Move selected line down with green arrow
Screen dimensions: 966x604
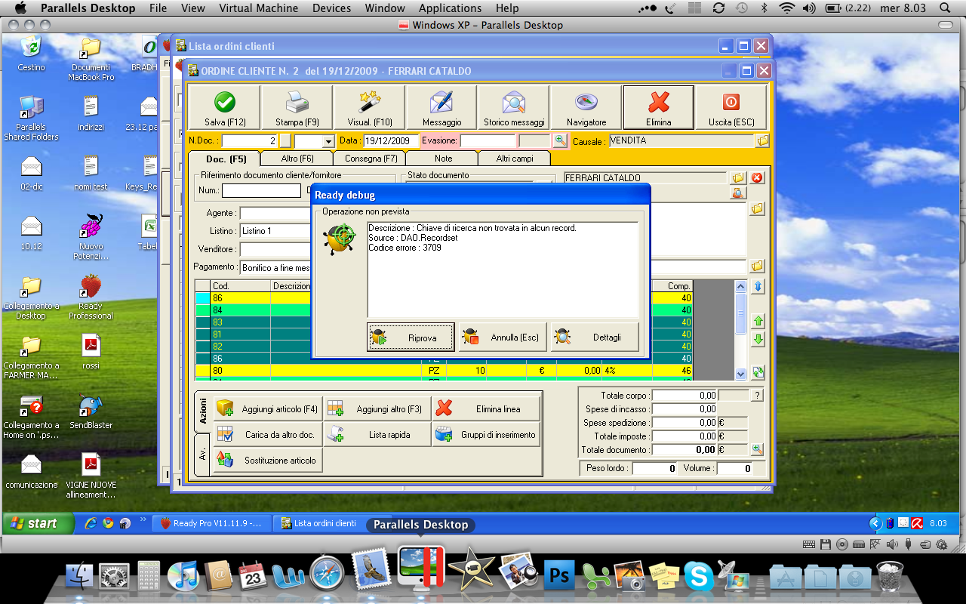point(758,340)
